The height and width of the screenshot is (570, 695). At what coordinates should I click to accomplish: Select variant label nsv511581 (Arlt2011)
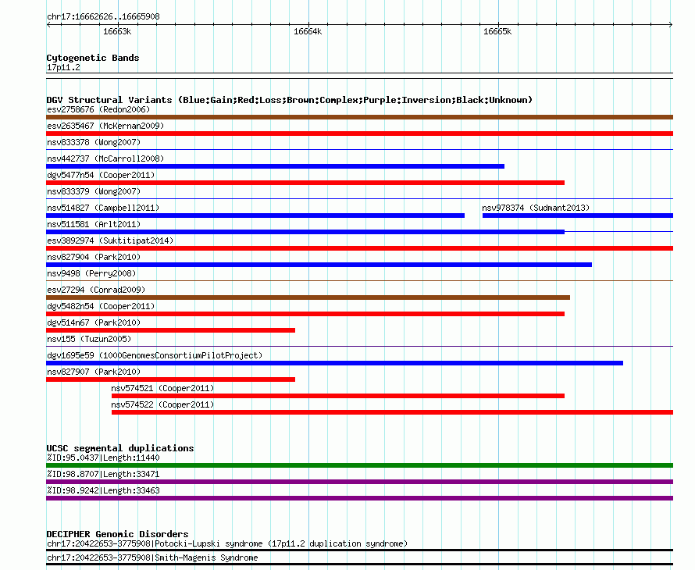point(94,224)
